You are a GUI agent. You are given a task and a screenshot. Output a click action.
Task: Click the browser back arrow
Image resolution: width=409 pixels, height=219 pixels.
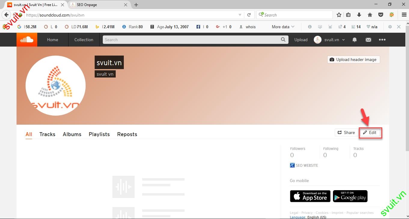click(7, 15)
